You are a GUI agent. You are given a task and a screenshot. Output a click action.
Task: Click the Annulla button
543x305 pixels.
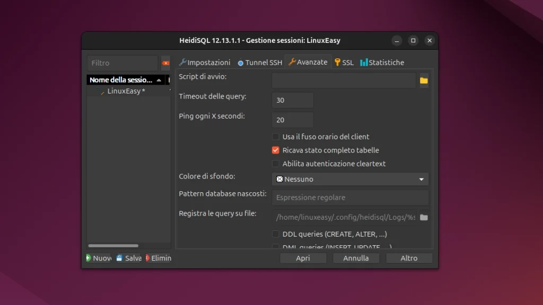click(356, 258)
